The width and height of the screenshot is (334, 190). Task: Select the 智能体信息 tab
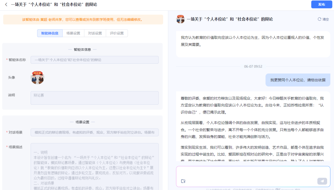click(x=49, y=33)
